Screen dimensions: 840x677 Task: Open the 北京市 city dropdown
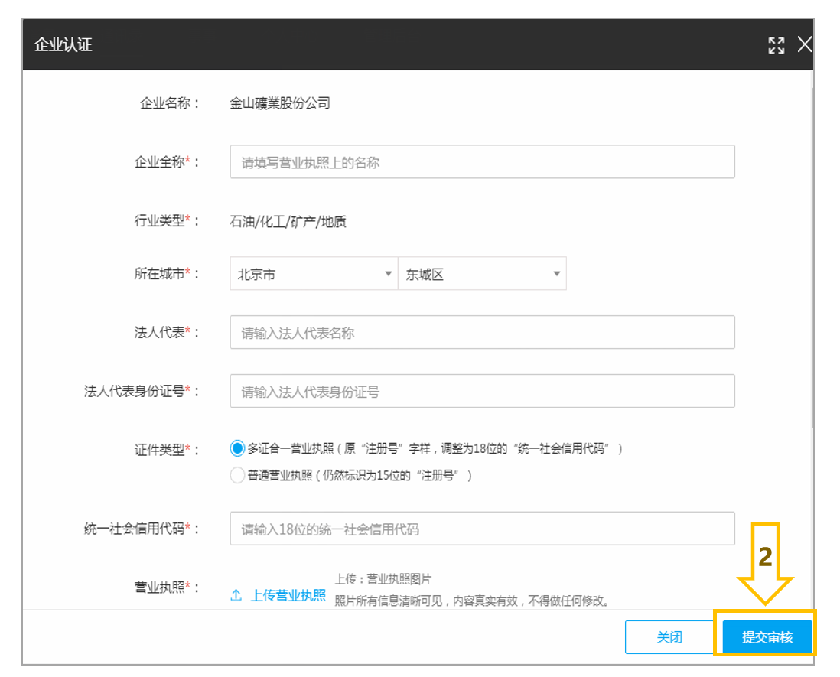314,274
